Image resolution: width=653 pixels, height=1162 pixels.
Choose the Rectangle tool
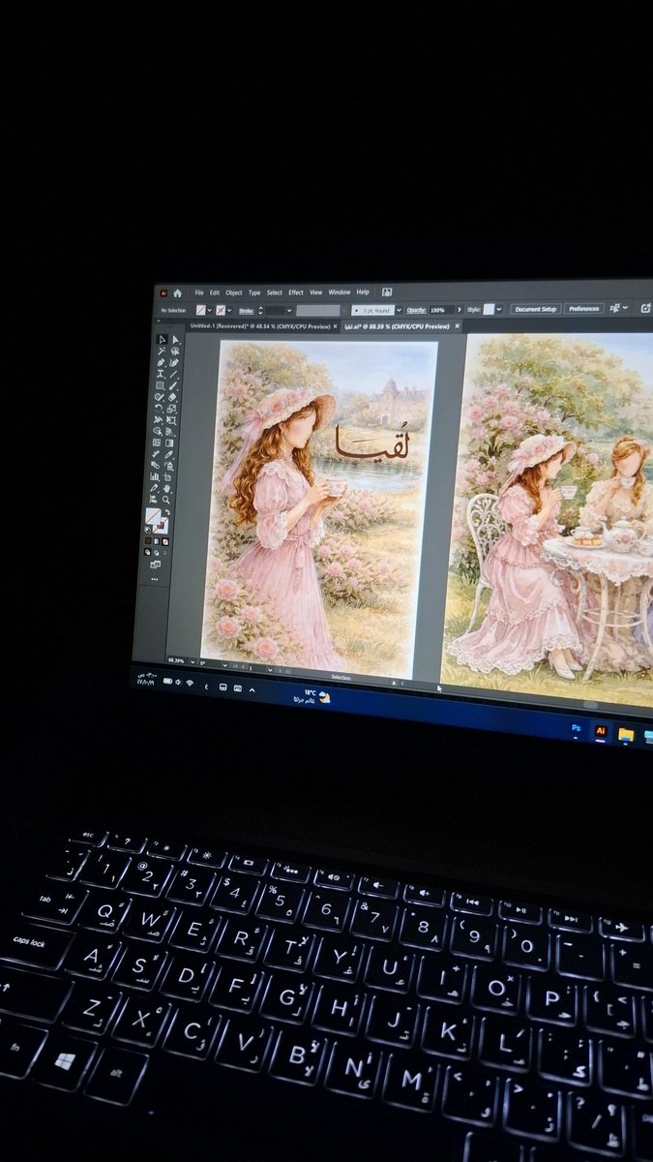tap(160, 385)
